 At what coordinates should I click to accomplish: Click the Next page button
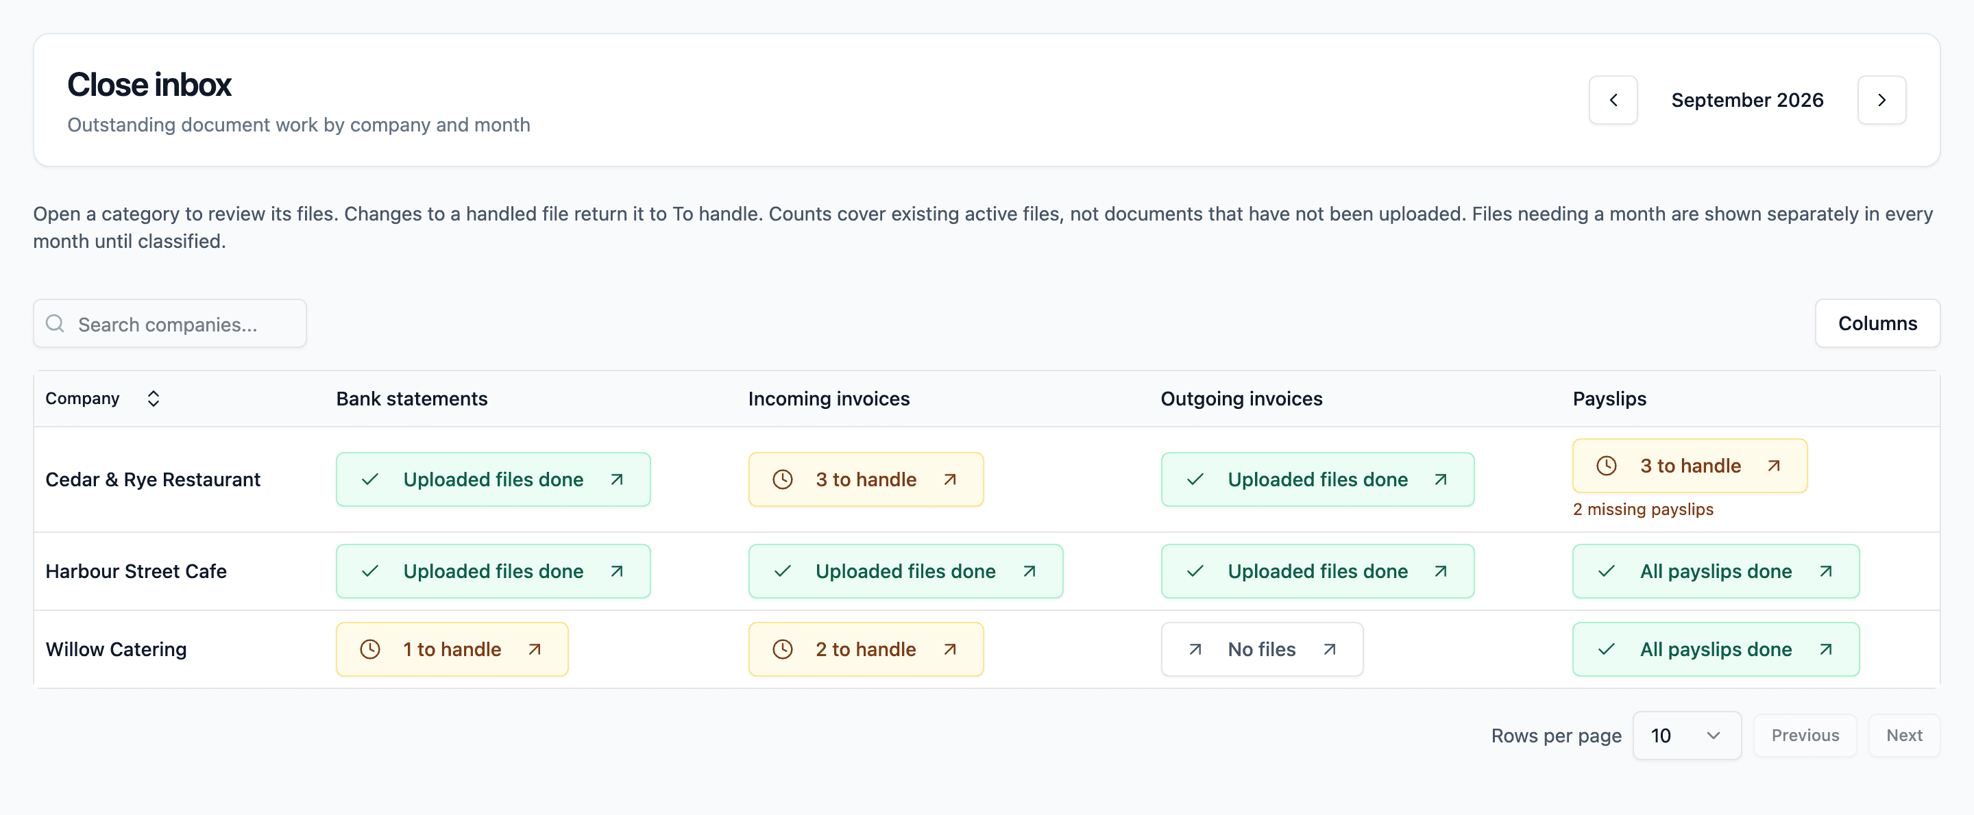click(1903, 736)
